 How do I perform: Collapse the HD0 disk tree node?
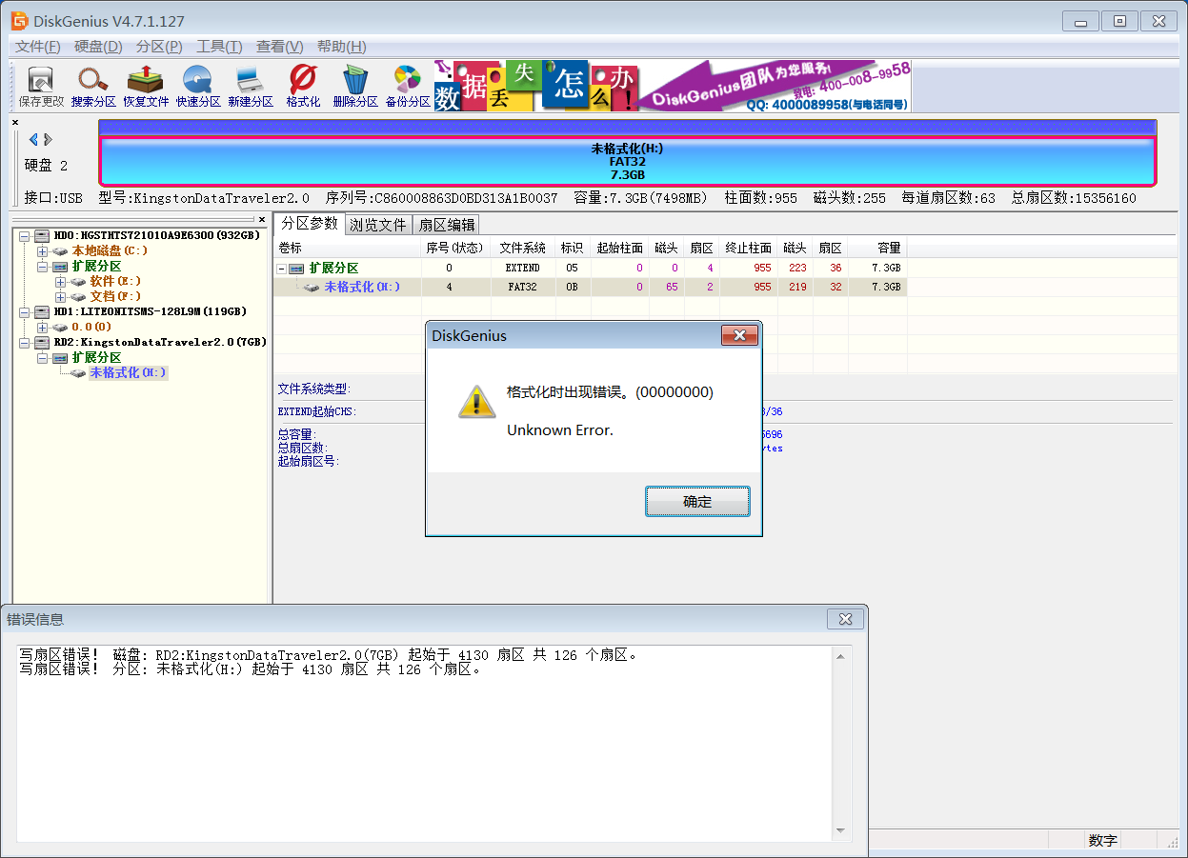(24, 235)
